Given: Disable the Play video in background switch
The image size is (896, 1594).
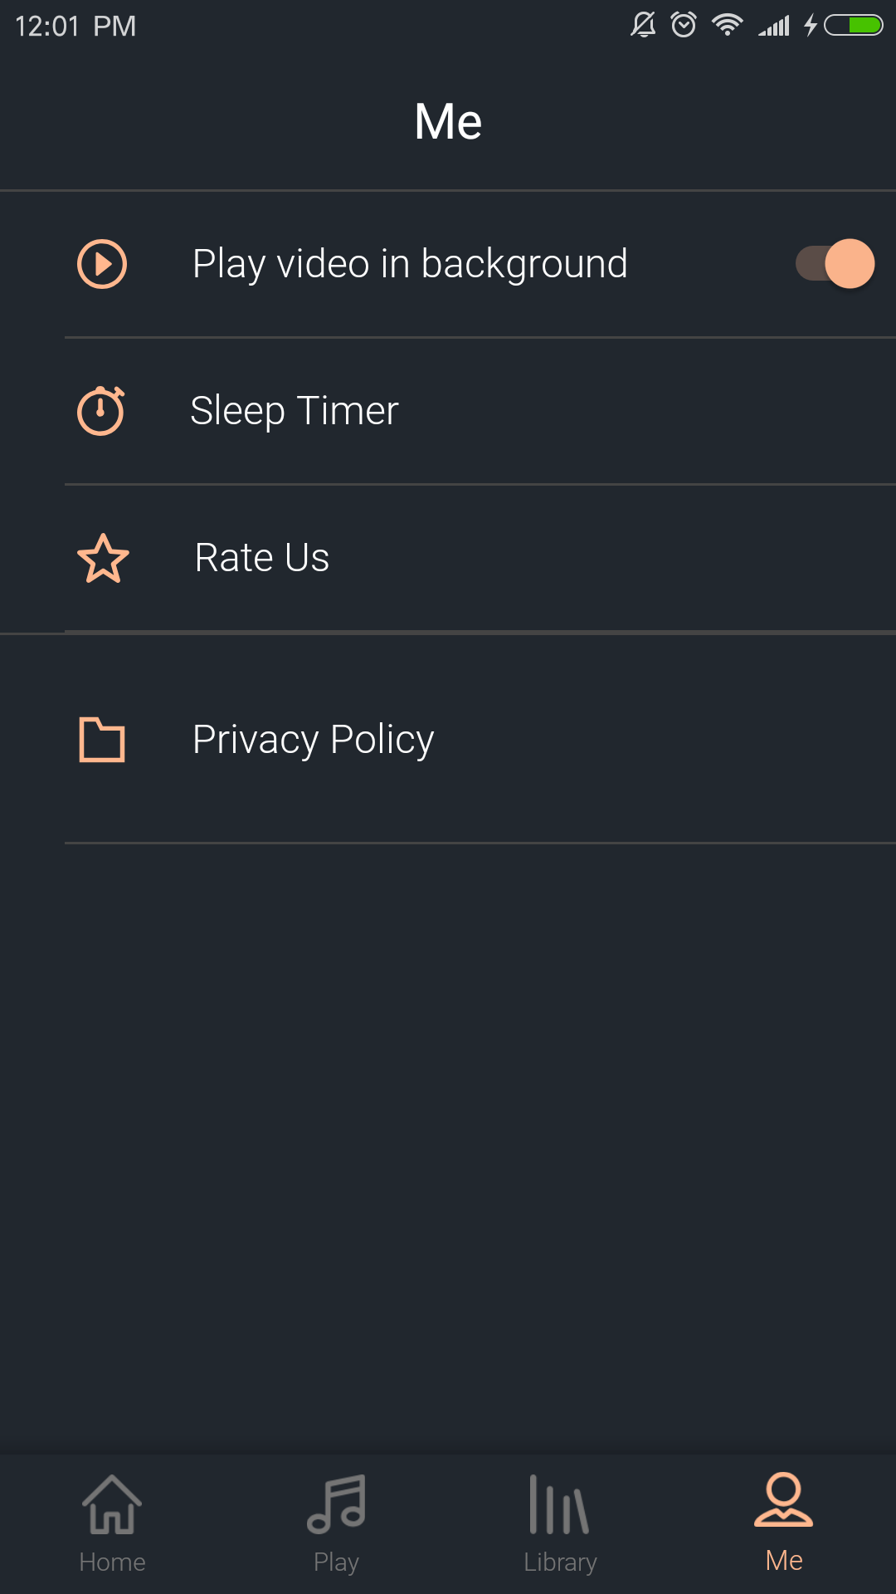Looking at the screenshot, I should pos(835,264).
